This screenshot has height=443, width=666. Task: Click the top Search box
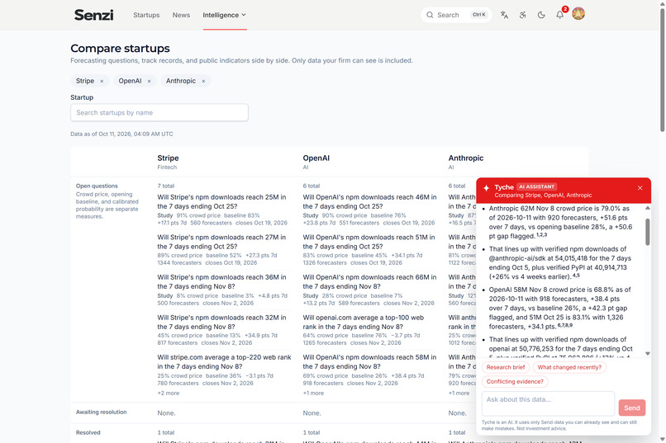coord(456,15)
